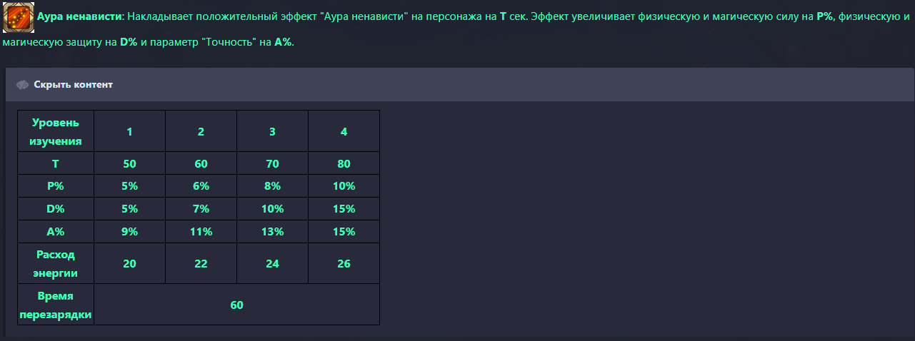Click the T value 80 cell
Image resolution: width=915 pixels, height=341 pixels.
(x=344, y=164)
